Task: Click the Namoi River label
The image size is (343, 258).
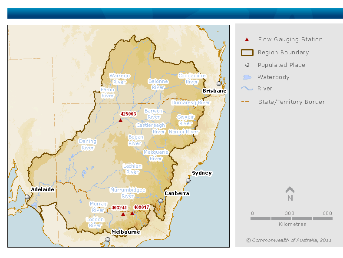Action: [184, 132]
